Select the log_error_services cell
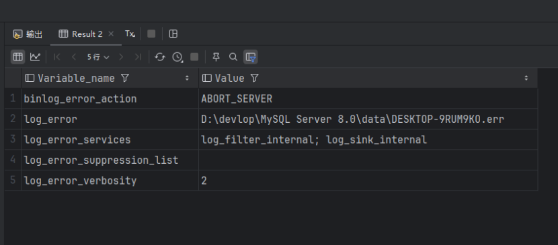This screenshot has width=558, height=245. coord(110,140)
